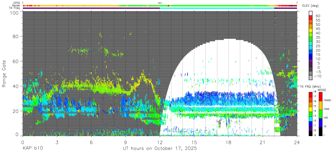Click the 'NOISE' legend title
334x154 pixels.
[322, 90]
